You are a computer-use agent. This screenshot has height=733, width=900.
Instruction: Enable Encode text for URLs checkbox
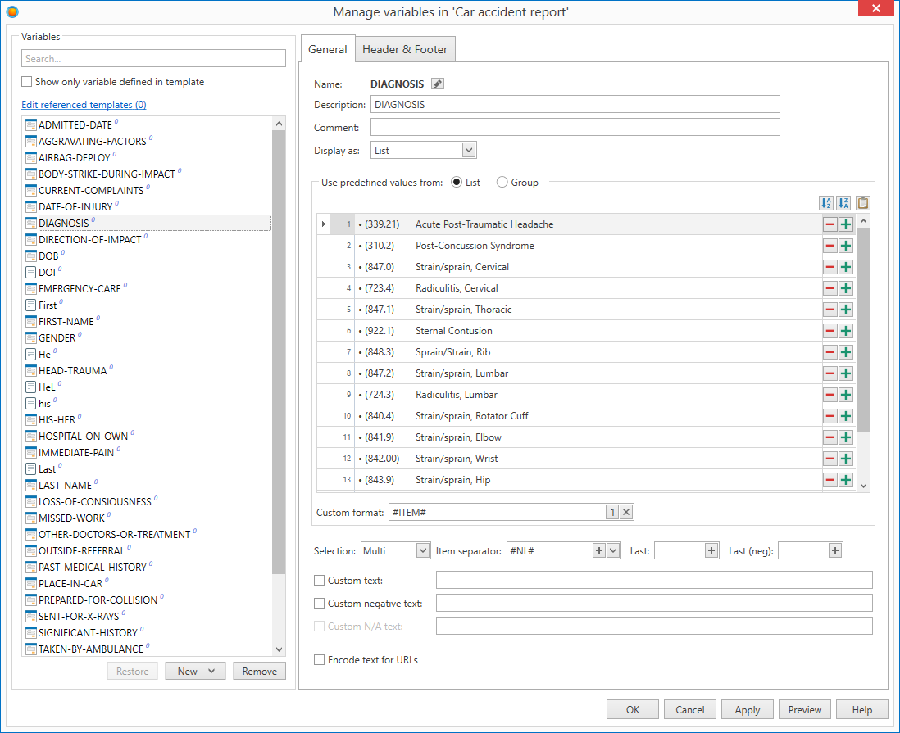point(319,660)
